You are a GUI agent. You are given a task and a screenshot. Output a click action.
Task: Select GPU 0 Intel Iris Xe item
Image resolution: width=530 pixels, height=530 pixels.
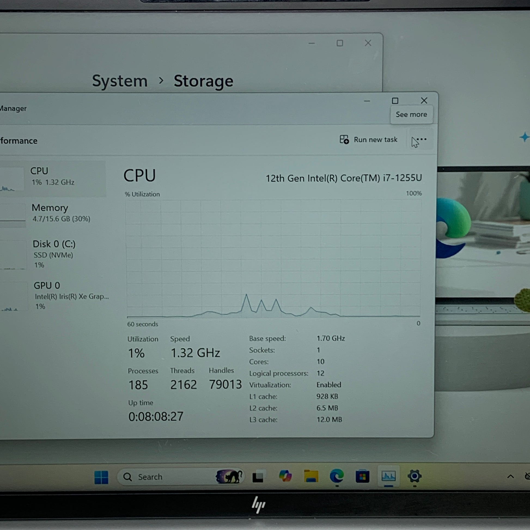pos(55,295)
